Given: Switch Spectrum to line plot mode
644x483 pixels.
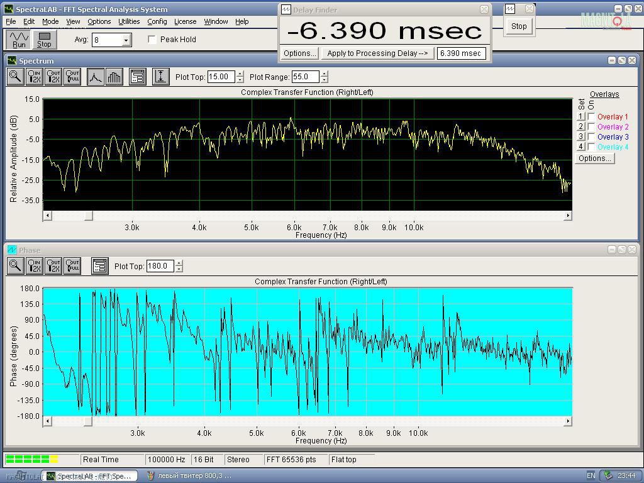Looking at the screenshot, I should tap(96, 77).
